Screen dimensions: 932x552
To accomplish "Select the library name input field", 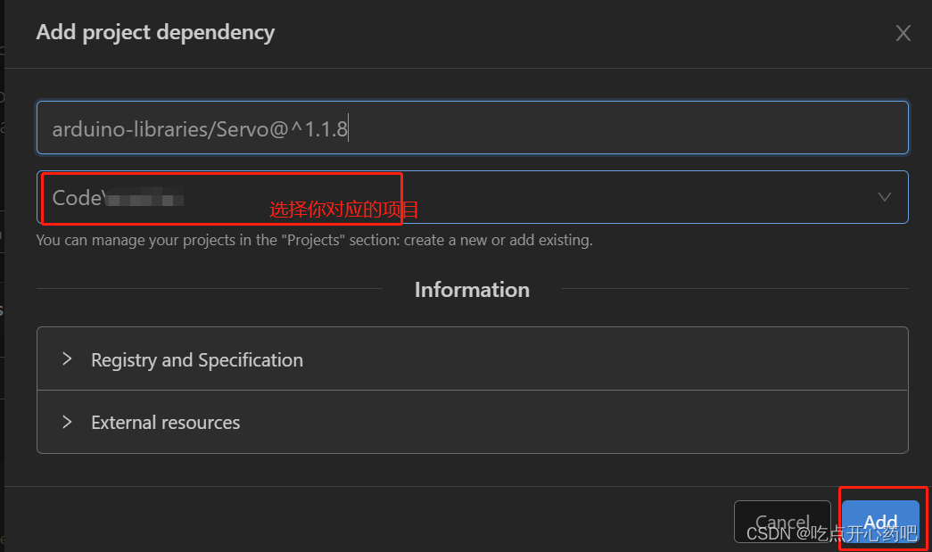I will point(472,128).
